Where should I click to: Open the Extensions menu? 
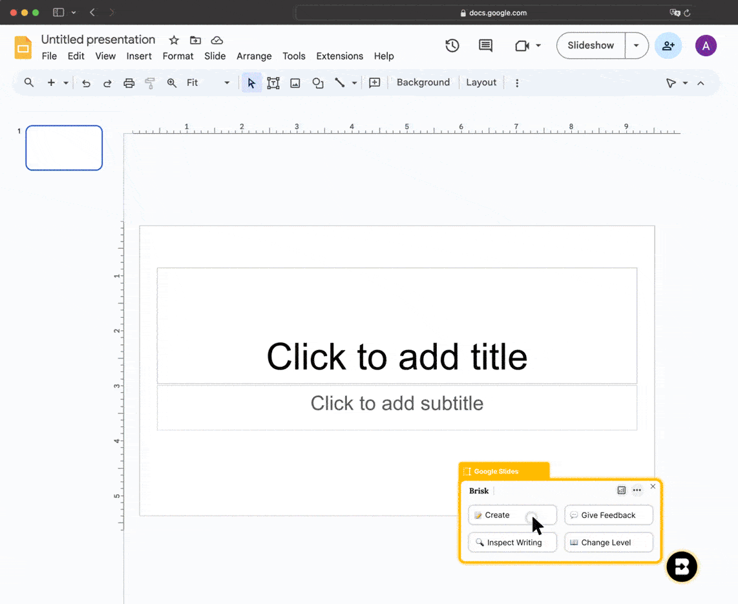[x=339, y=56]
